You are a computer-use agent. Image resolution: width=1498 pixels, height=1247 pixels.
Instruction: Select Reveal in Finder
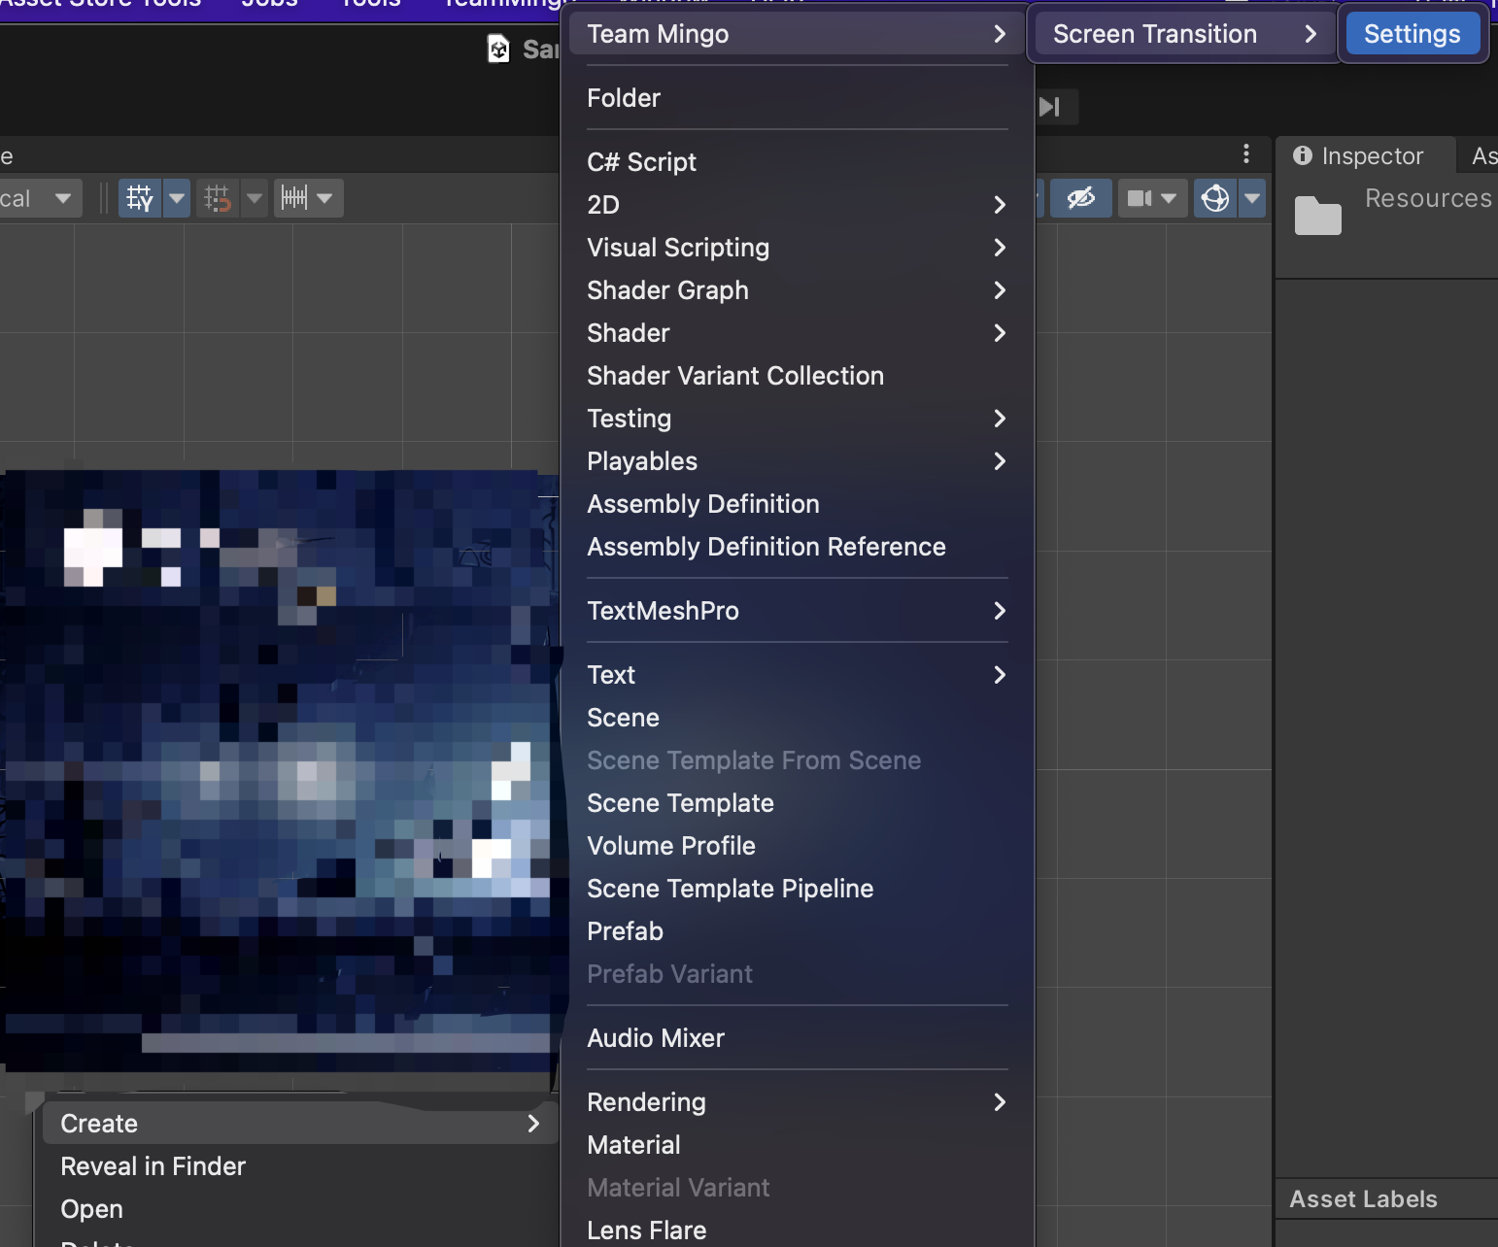153,1166
